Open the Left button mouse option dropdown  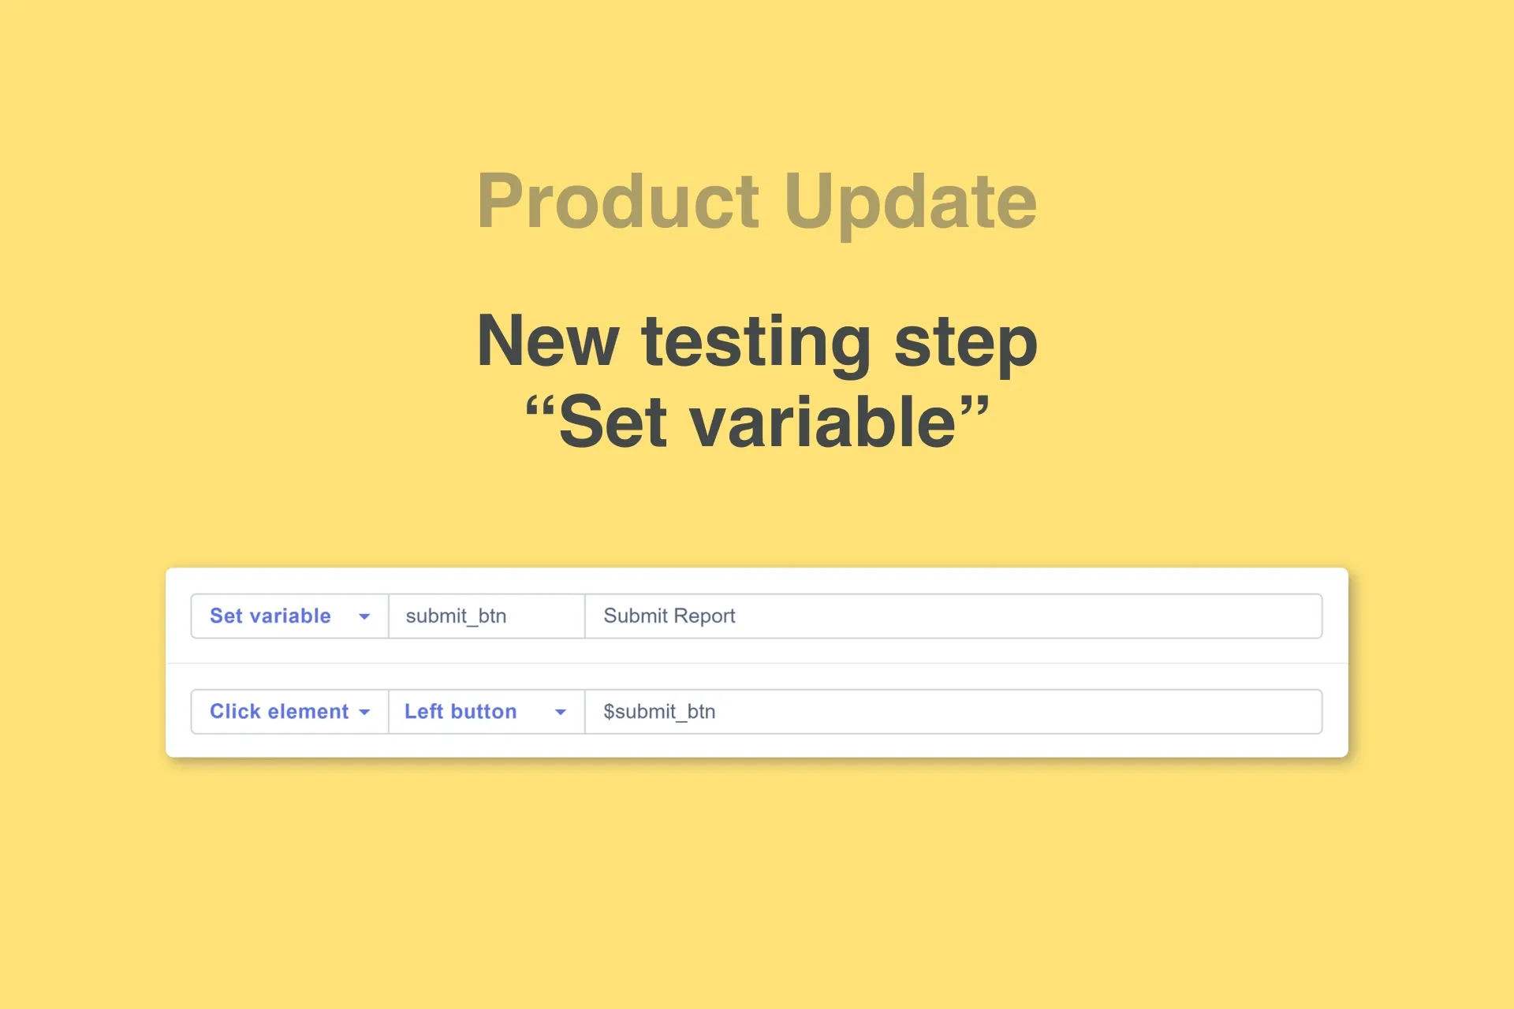click(485, 711)
